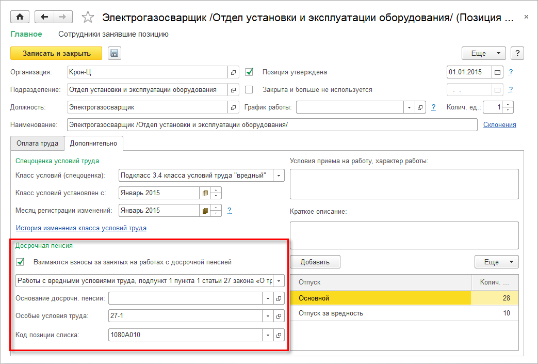The width and height of the screenshot is (538, 364).
Task: Add form to favorites with star icon
Action: (x=88, y=18)
